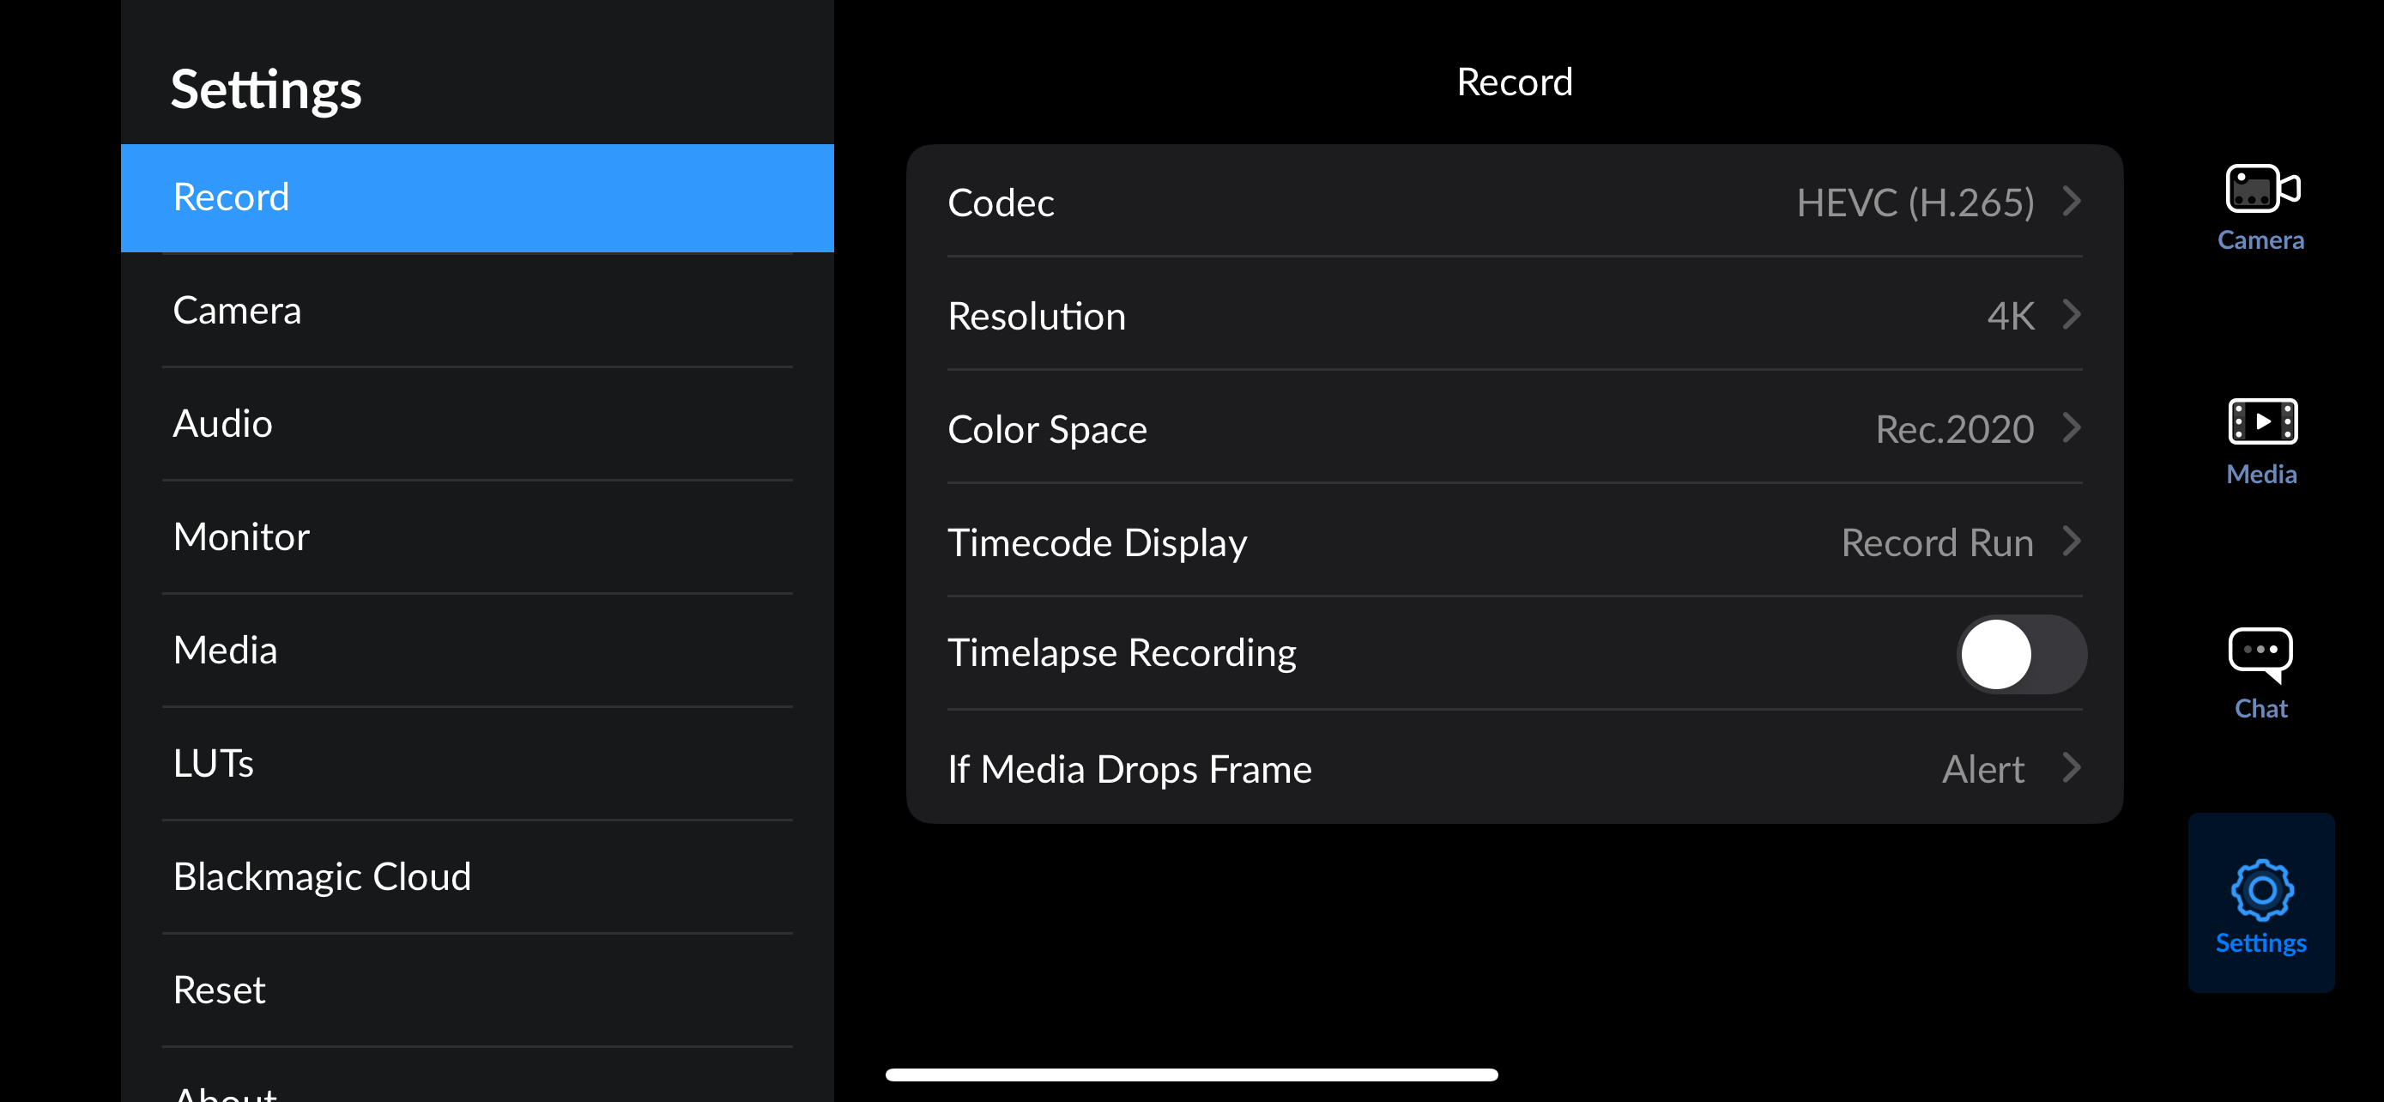Image resolution: width=2384 pixels, height=1102 pixels.
Task: Select the Record settings category
Action: [476, 197]
